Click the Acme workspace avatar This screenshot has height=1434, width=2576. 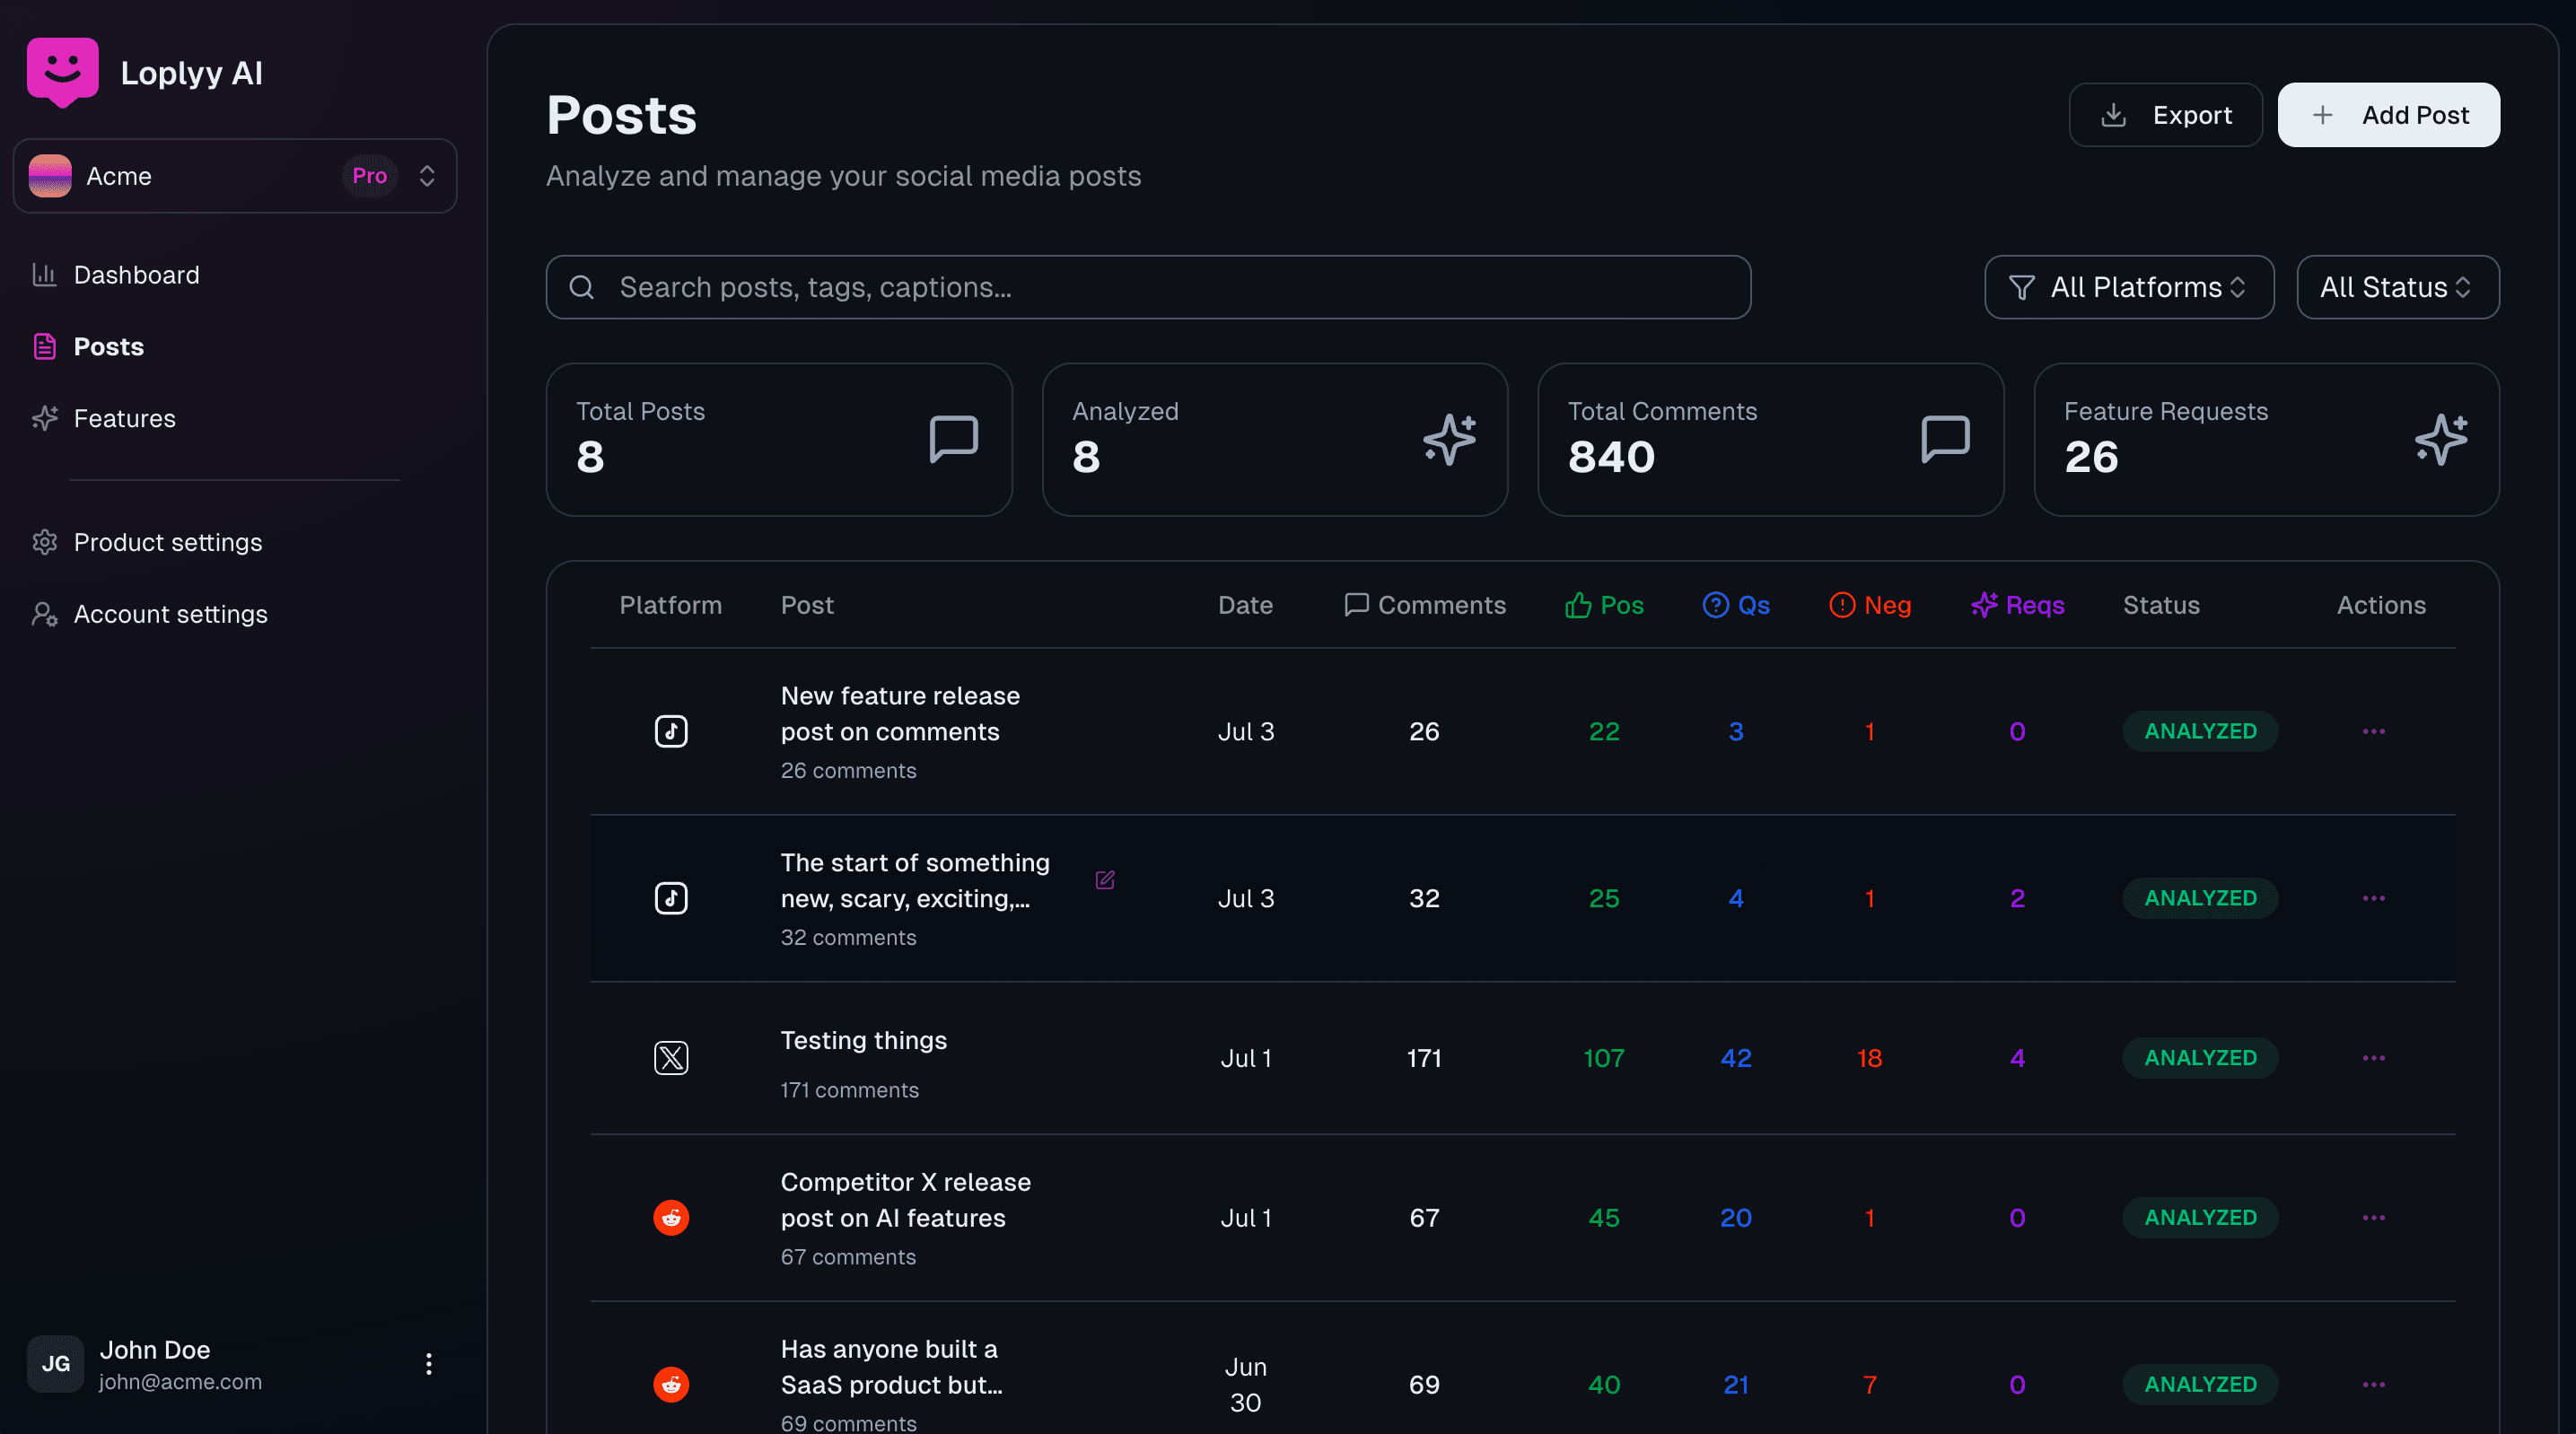click(x=50, y=176)
